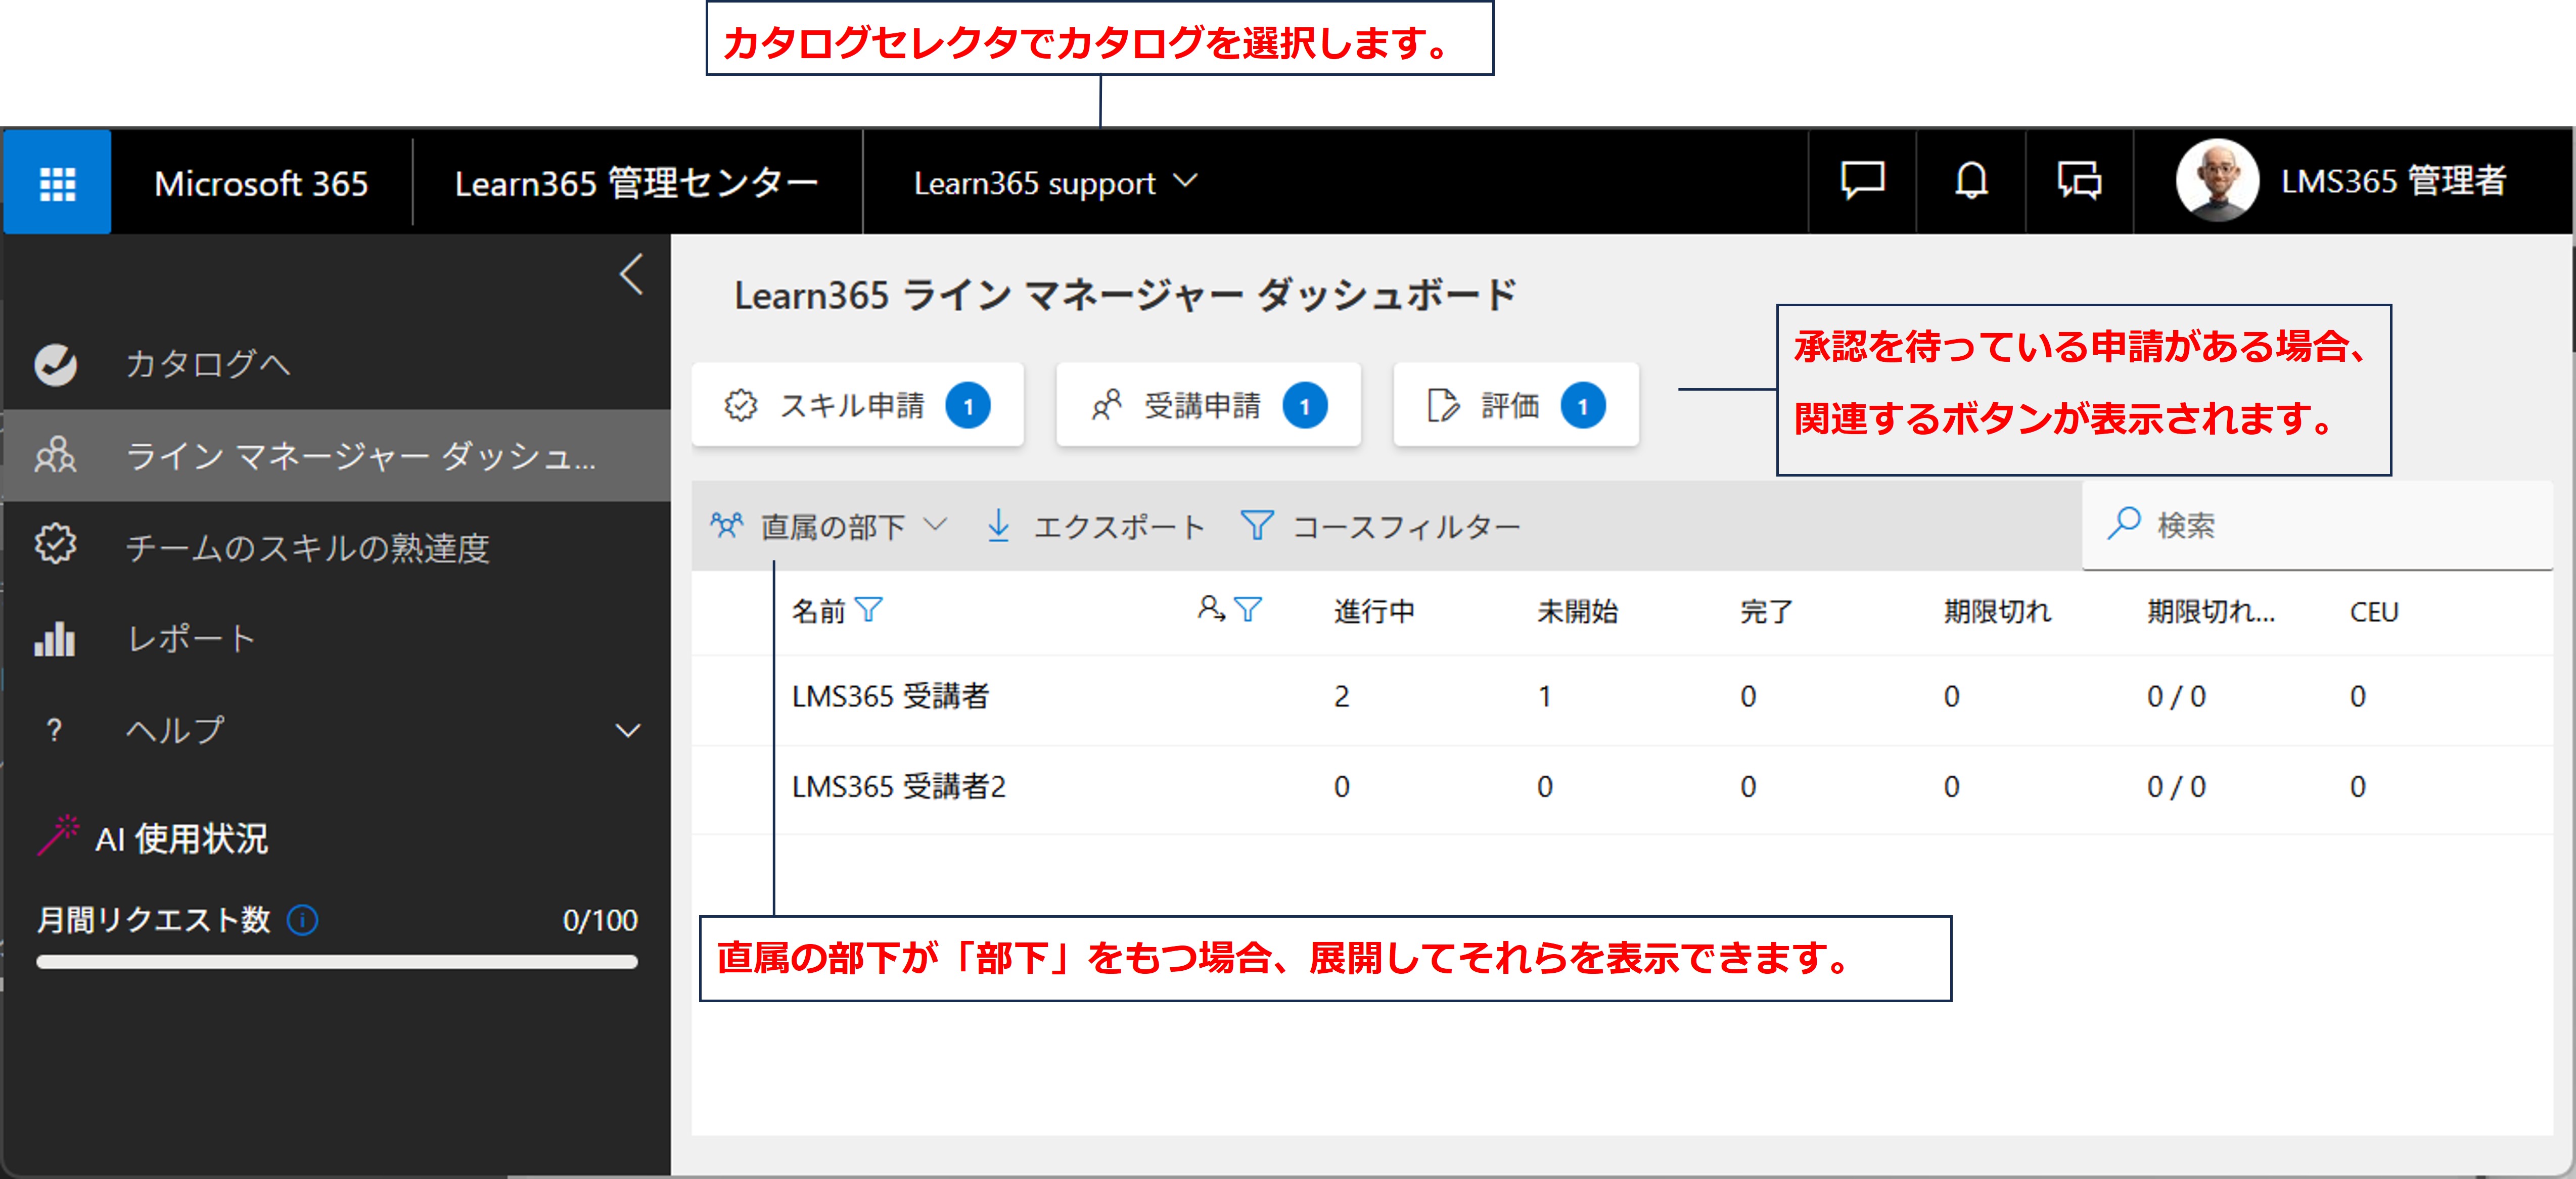Screen dimensions: 2576x1179
Task: Collapse the left sidebar with the arrow
Action: [x=631, y=274]
